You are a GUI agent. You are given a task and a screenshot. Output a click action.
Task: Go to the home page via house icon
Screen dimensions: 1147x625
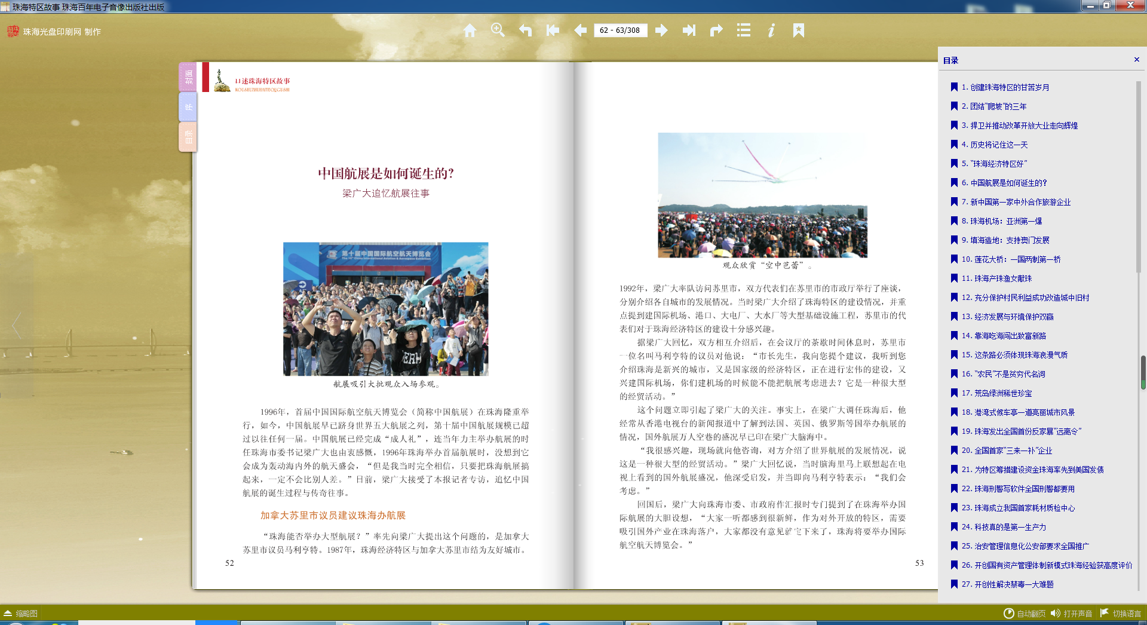pyautogui.click(x=470, y=30)
